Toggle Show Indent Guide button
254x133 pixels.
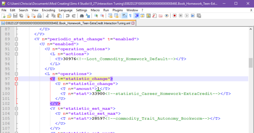coord(136,16)
